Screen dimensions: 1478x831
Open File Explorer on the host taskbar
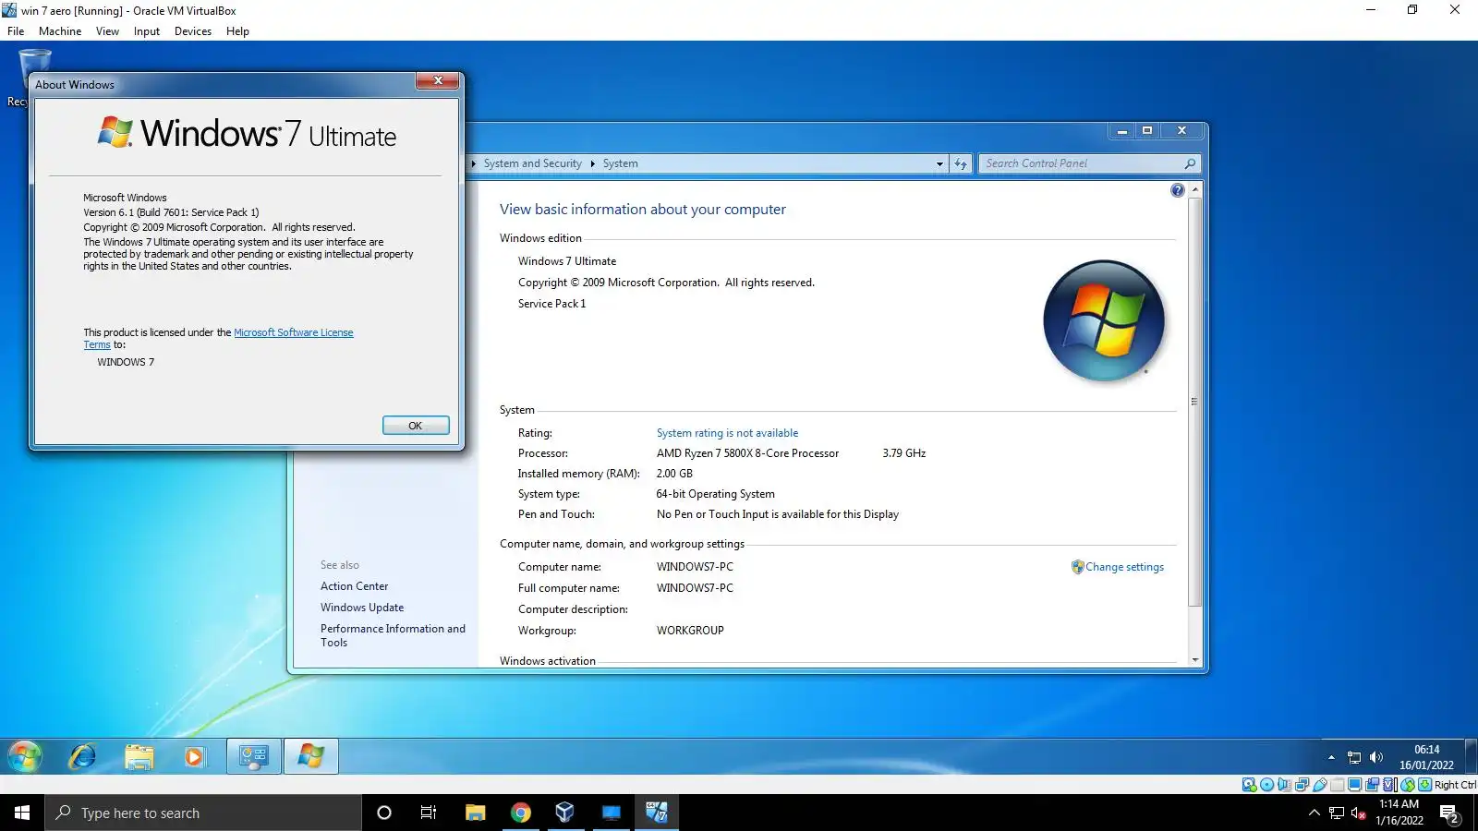coord(475,813)
